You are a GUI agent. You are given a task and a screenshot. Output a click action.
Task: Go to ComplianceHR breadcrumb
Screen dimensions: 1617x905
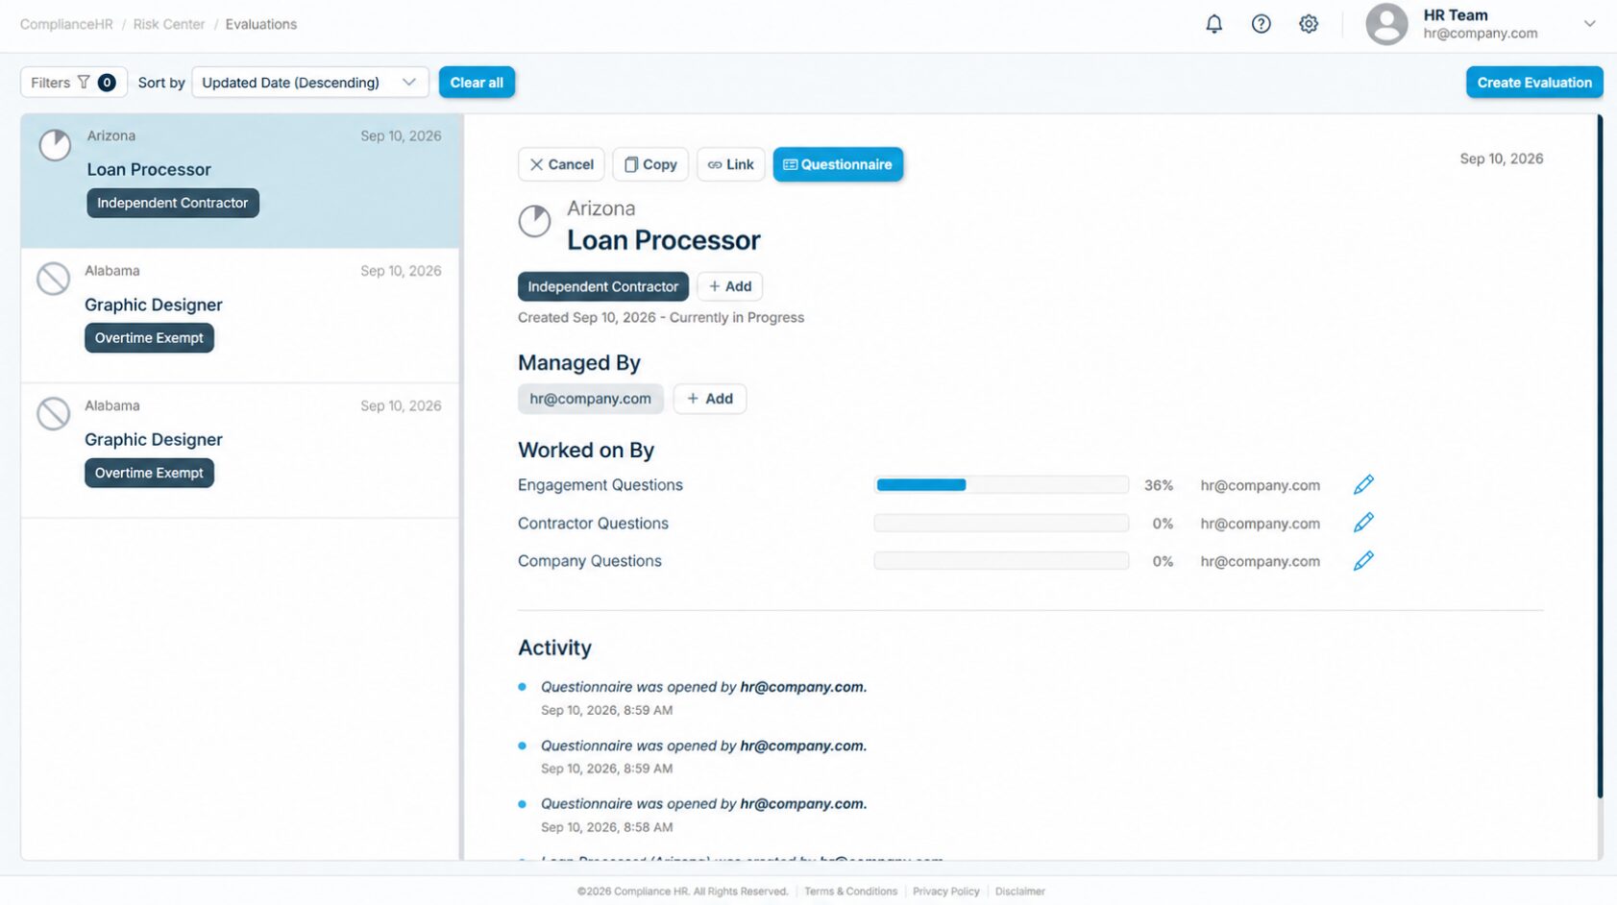click(66, 24)
